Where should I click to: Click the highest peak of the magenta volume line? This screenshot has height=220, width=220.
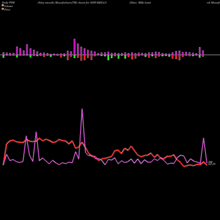click(x=82, y=109)
